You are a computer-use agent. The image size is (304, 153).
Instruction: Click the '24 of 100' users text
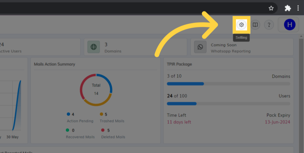pos(177,96)
